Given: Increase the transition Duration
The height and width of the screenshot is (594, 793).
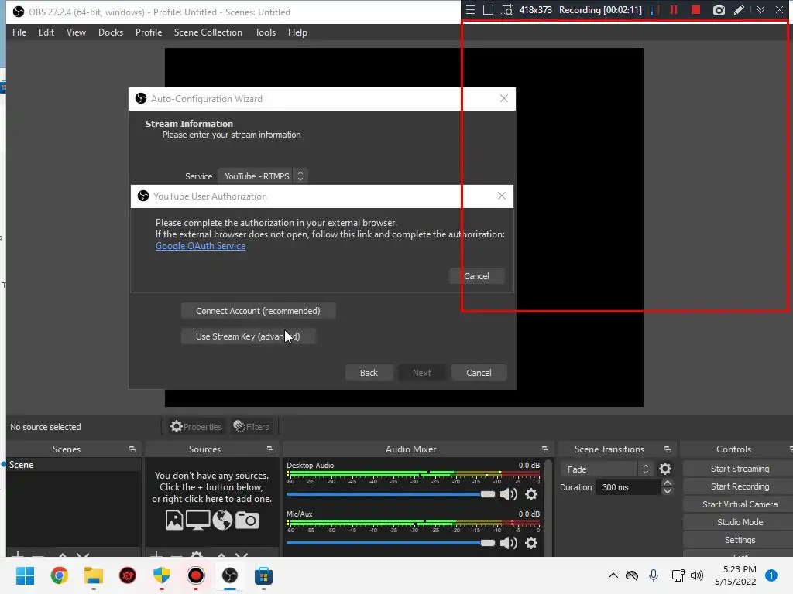Looking at the screenshot, I should click(x=668, y=483).
